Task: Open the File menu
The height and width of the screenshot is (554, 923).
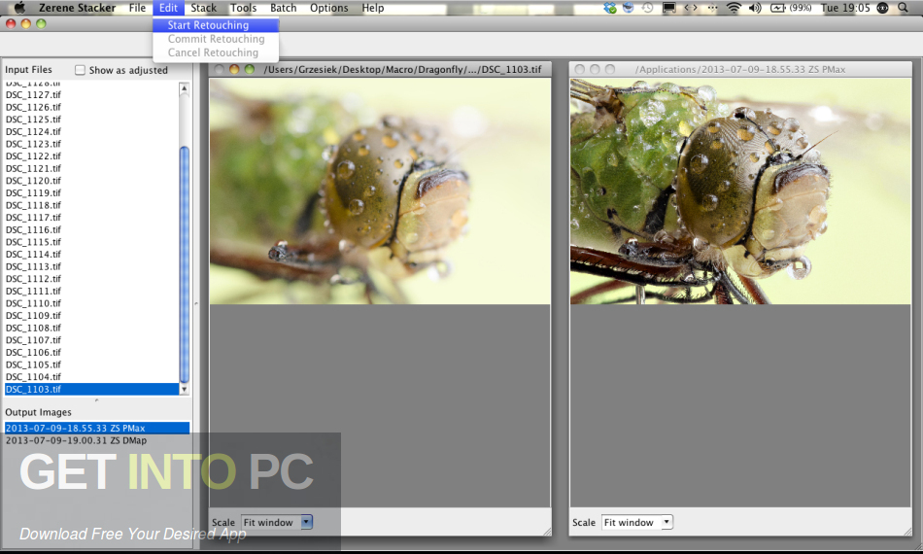Action: [137, 8]
